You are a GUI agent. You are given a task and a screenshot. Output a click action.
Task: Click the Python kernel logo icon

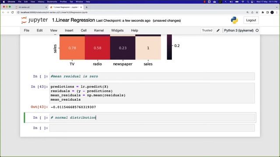coord(234,20)
